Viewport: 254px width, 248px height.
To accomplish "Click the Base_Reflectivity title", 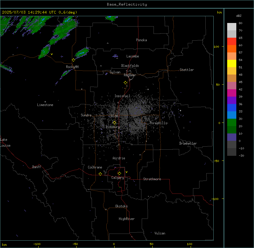I will coord(127,4).
